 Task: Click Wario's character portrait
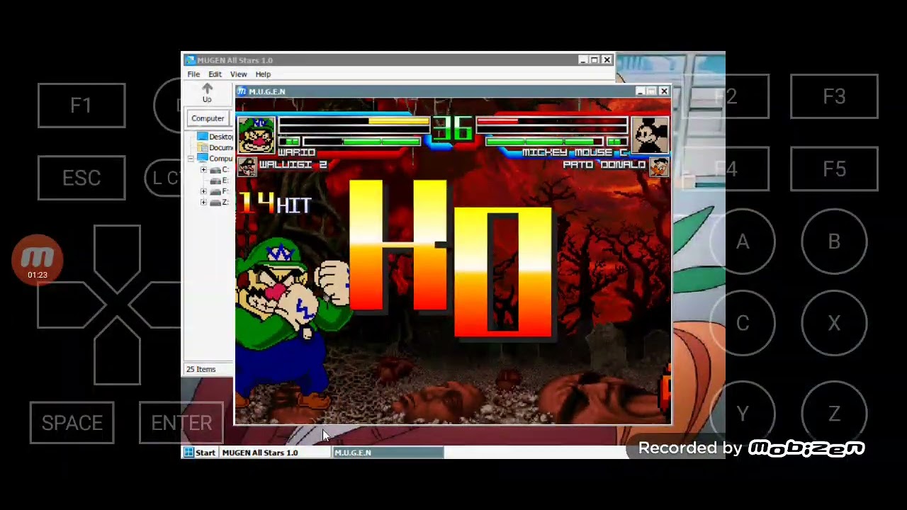[x=256, y=135]
